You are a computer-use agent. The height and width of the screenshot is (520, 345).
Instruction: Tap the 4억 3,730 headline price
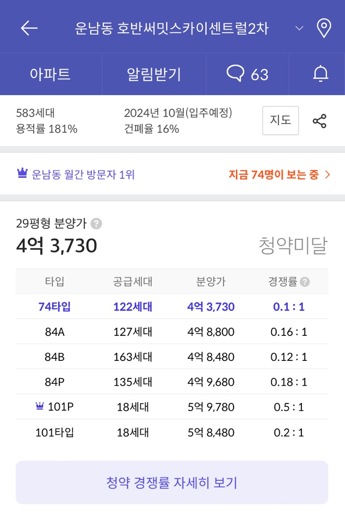coord(57,246)
